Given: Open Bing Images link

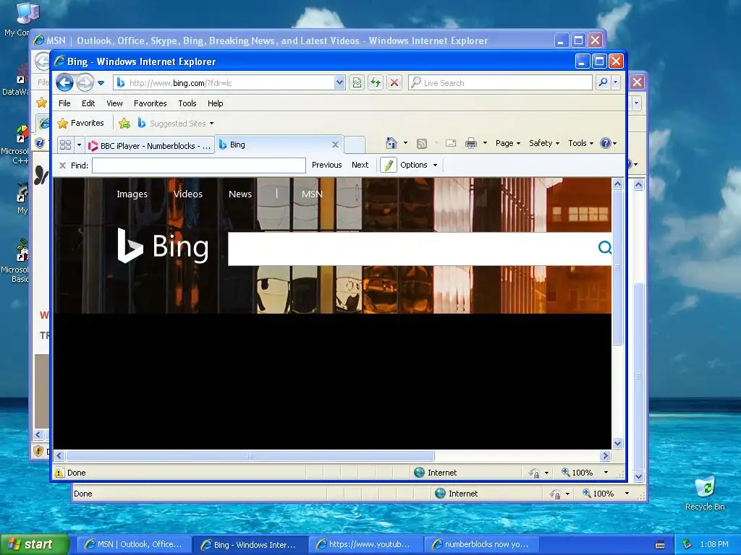Looking at the screenshot, I should click(132, 194).
